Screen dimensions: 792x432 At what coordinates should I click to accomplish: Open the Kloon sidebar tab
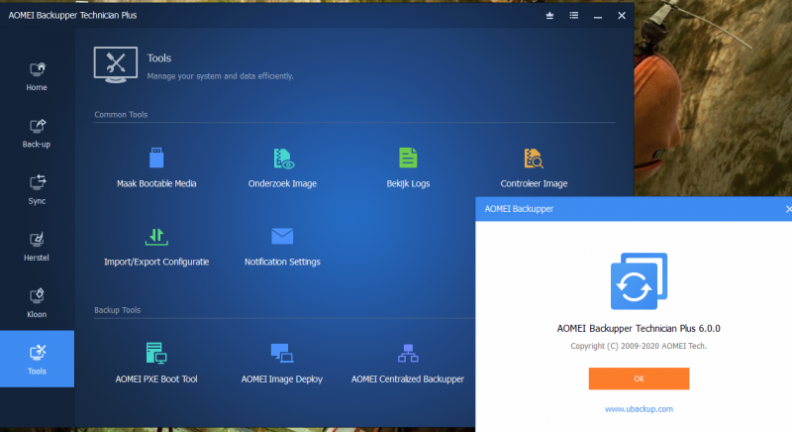(37, 301)
